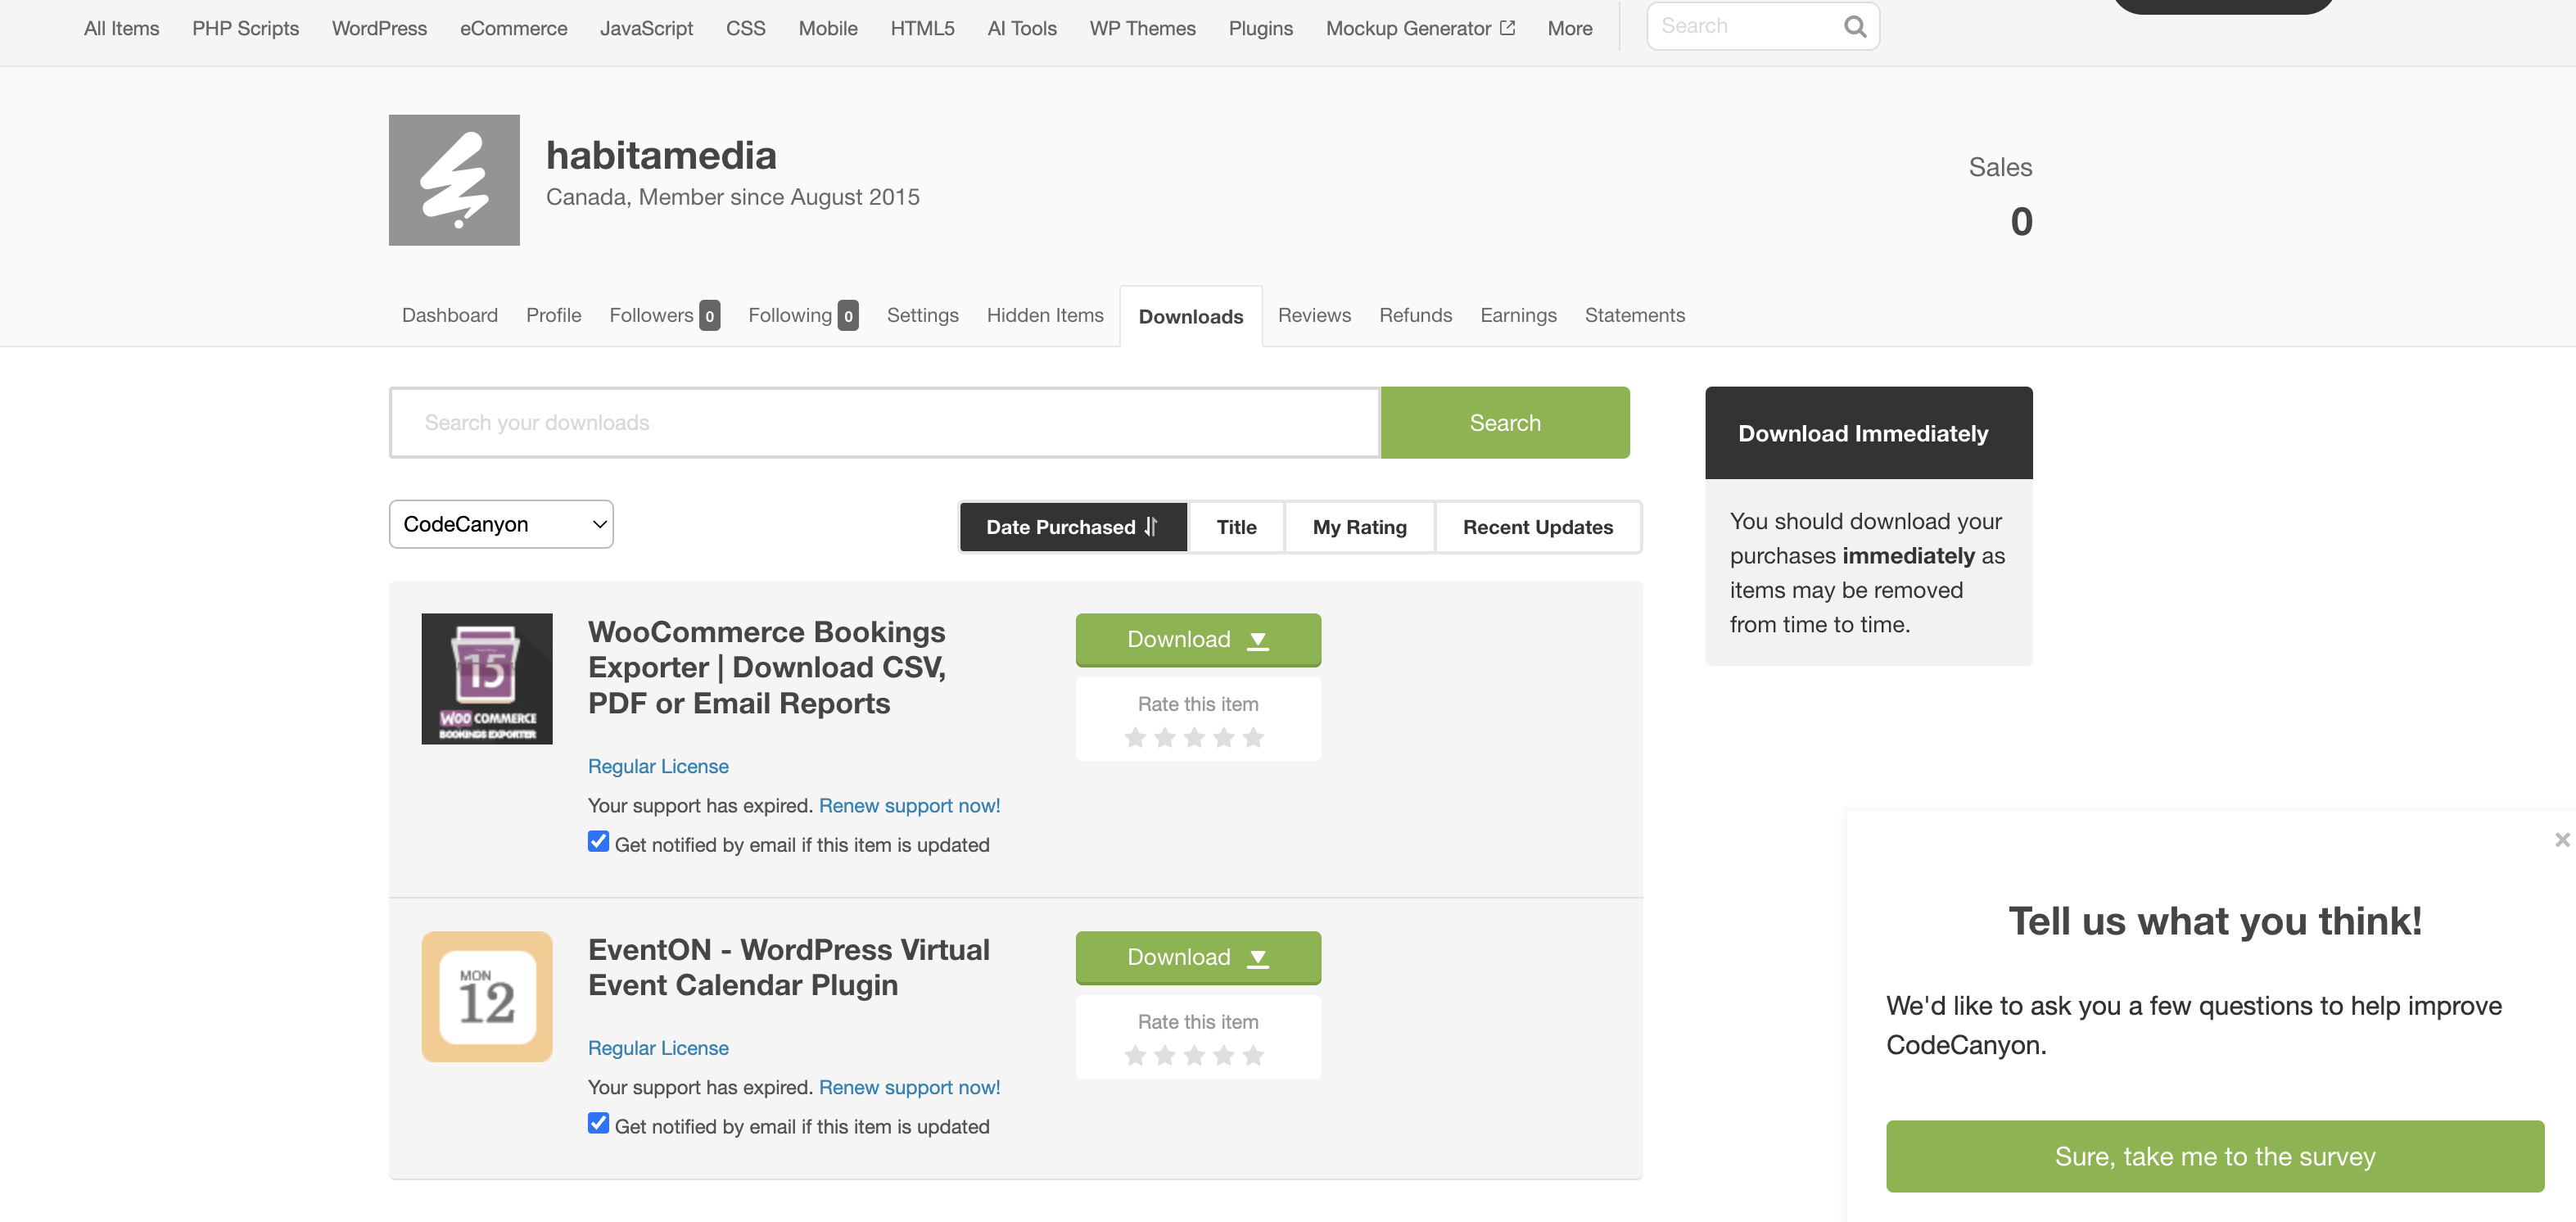Click the magnifier icon in top search
The width and height of the screenshot is (2576, 1222).
point(1854,27)
